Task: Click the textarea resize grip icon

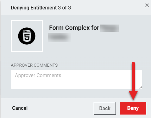Action: click(x=141, y=87)
